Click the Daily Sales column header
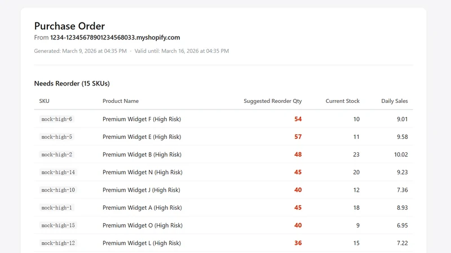The height and width of the screenshot is (253, 451). point(394,101)
